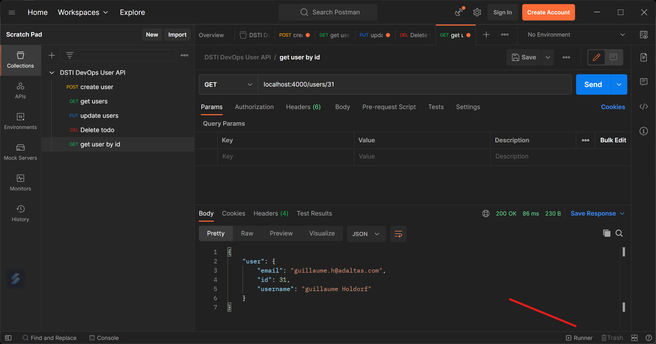Open the Send options dropdown arrow

619,84
